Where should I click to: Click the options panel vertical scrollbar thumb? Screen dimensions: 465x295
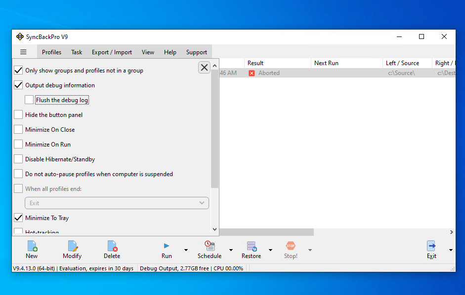coord(214,129)
